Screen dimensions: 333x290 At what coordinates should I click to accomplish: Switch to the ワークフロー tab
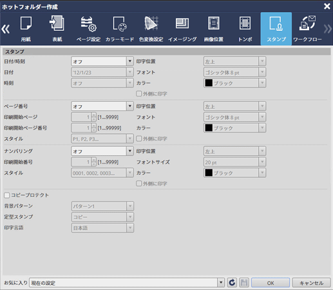tap(307, 28)
